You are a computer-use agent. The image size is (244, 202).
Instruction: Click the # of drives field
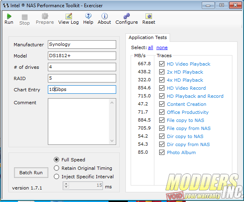tap(82, 67)
